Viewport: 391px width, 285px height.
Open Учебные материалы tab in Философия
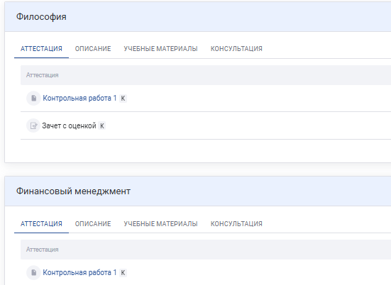pos(160,49)
